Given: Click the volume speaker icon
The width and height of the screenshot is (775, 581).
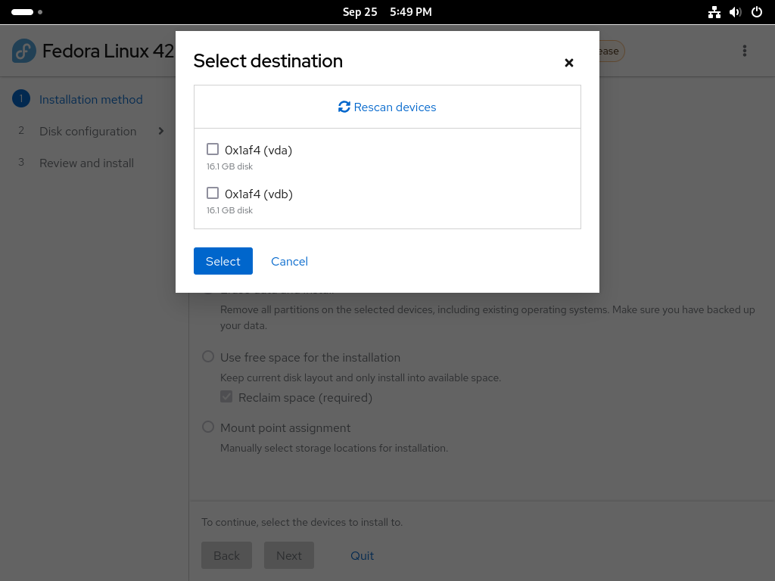Looking at the screenshot, I should (x=736, y=12).
